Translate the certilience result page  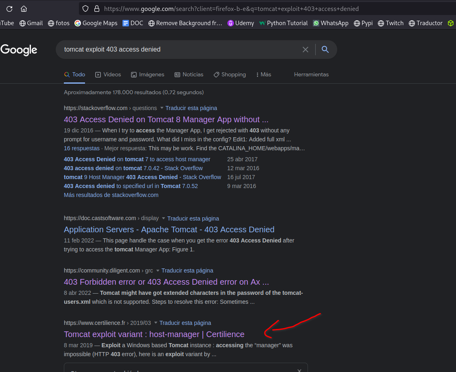pos(185,323)
